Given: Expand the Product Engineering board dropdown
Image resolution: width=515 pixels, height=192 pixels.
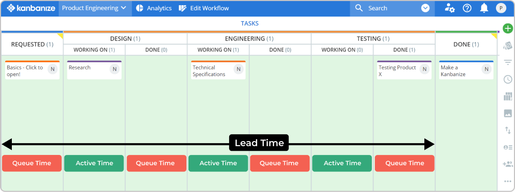Looking at the screenshot, I should 94,8.
